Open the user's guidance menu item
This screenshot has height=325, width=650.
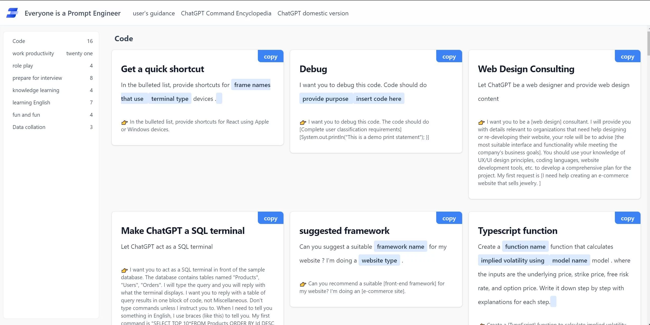[154, 13]
